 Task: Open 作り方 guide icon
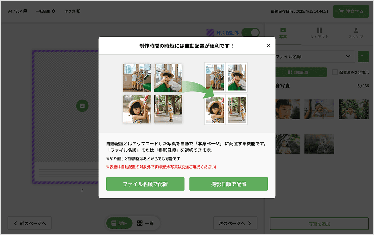[78, 11]
